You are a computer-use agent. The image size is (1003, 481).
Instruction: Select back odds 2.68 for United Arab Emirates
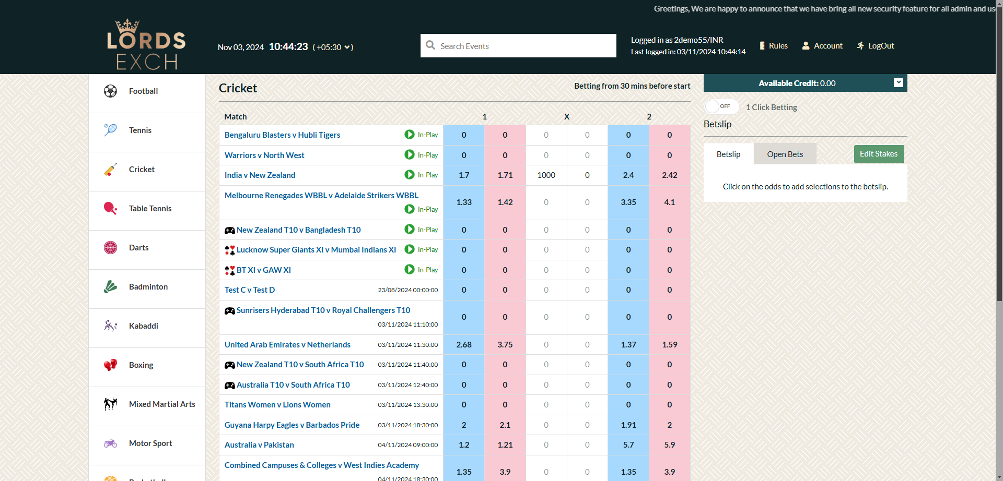464,345
